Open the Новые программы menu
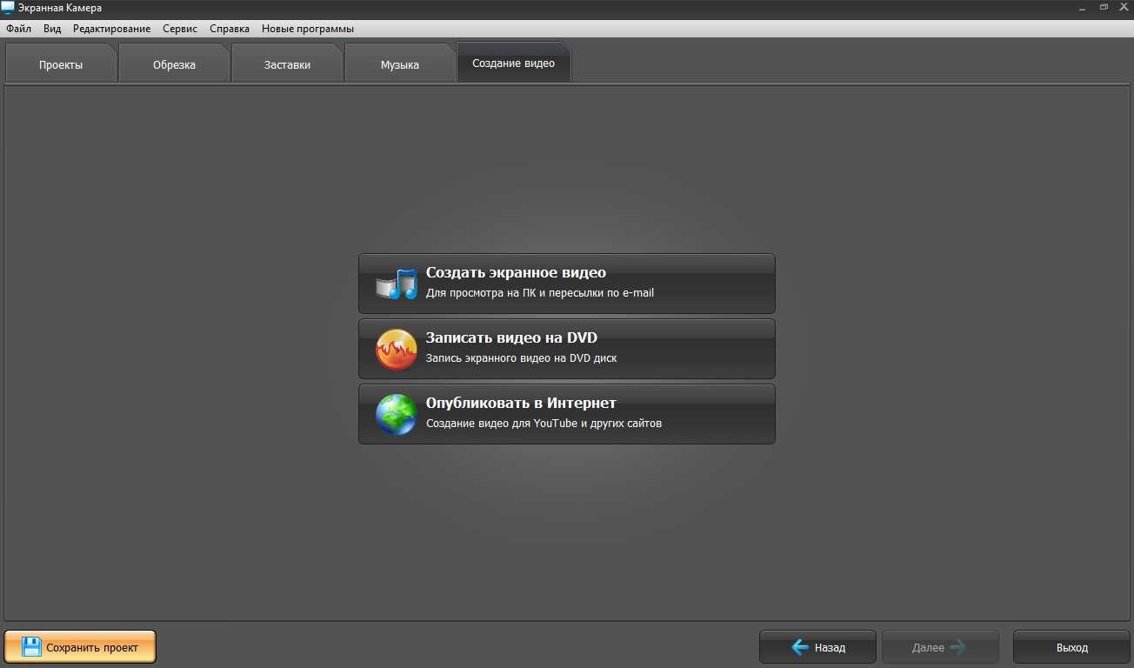This screenshot has height=668, width=1134. point(308,29)
